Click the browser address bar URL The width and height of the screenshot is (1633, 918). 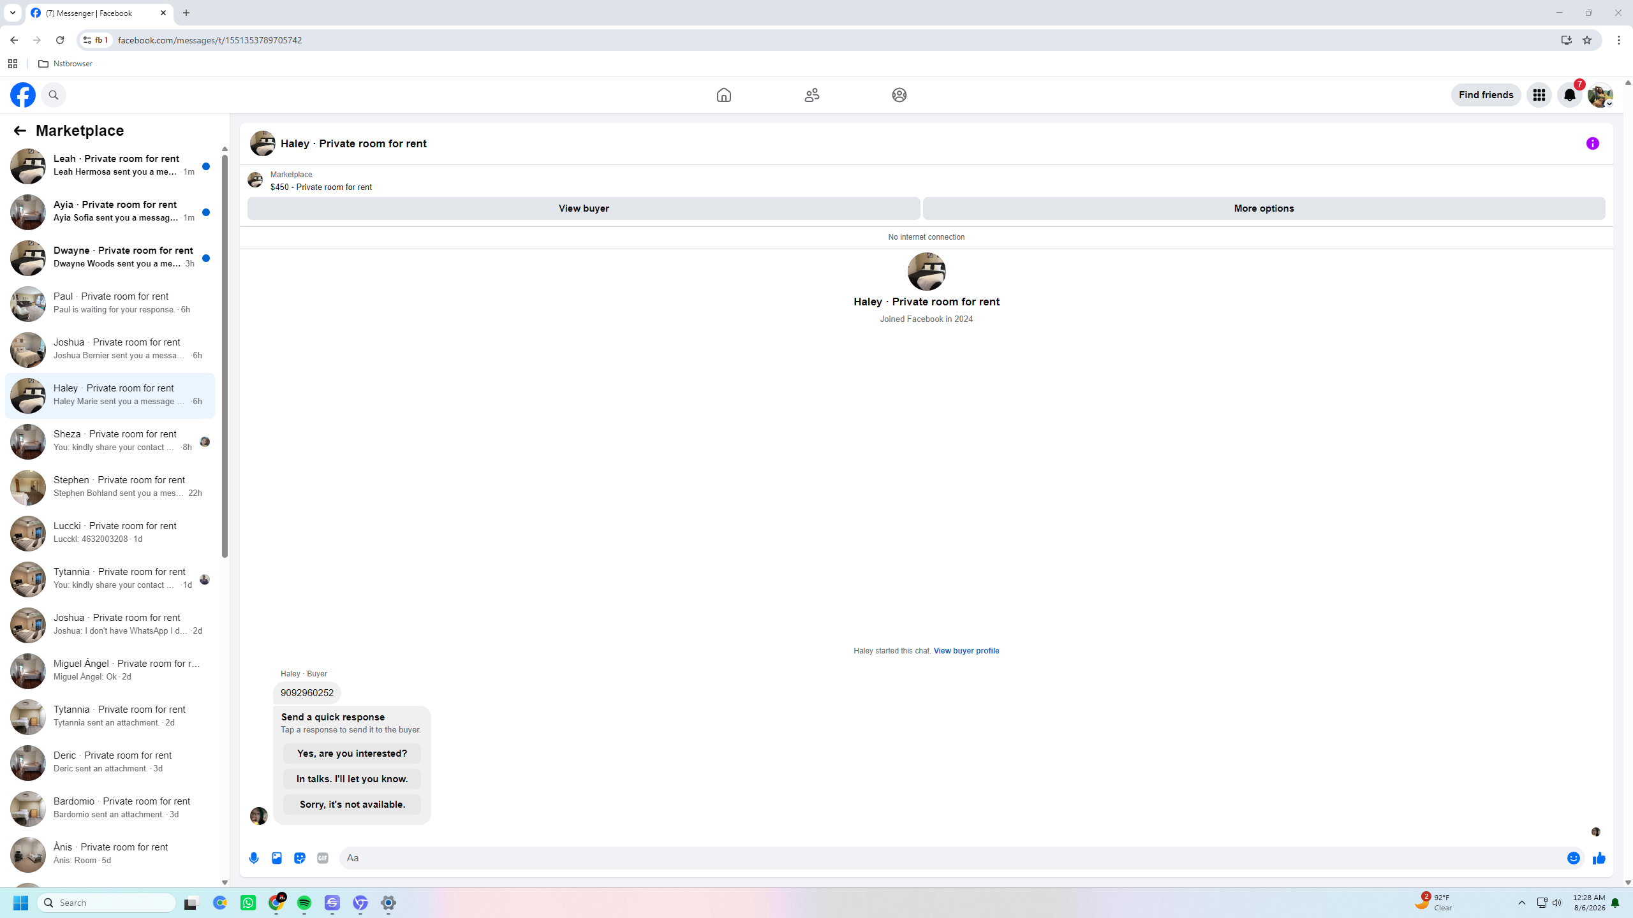tap(210, 40)
